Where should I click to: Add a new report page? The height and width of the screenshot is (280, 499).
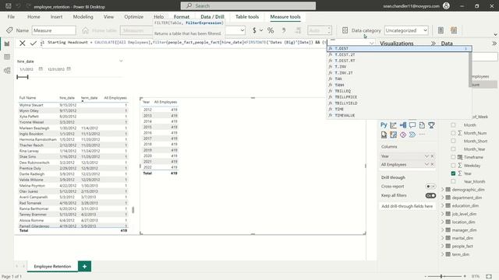tap(85, 266)
